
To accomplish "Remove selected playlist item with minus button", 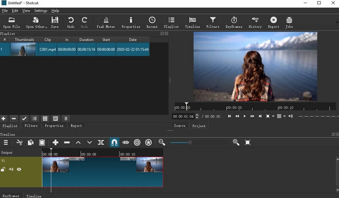I will [x=14, y=119].
